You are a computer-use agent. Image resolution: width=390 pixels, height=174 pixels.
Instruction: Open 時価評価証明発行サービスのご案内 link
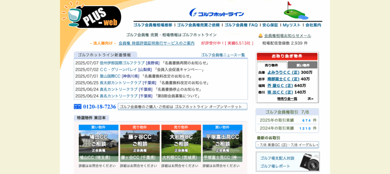click(x=157, y=43)
